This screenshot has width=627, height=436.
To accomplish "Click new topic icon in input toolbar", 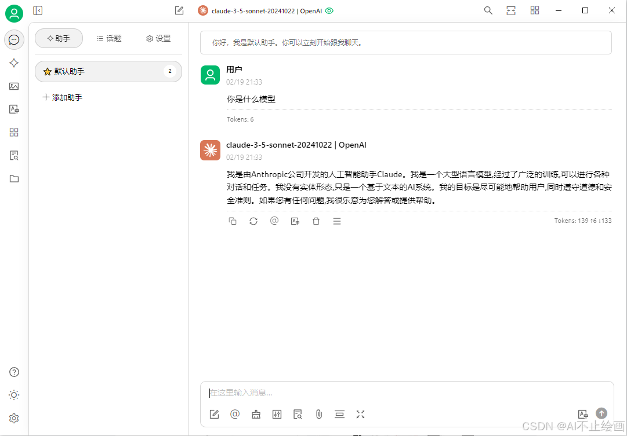I will click(215, 414).
